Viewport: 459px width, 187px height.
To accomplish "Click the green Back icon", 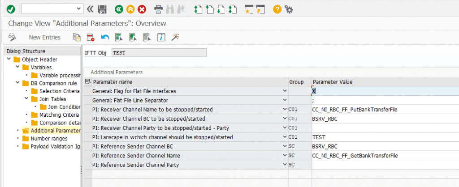I will (x=119, y=9).
